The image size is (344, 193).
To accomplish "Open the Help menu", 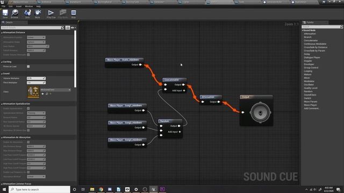I will (x=38, y=6).
